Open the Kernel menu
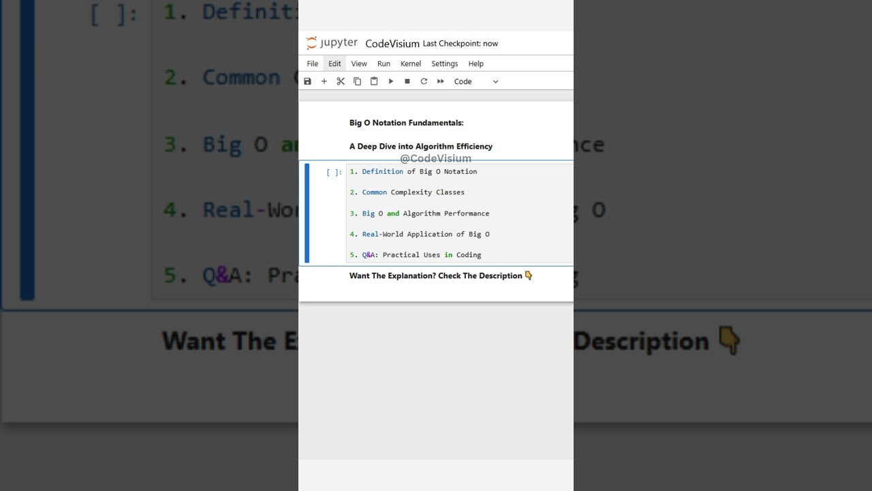 [x=411, y=63]
